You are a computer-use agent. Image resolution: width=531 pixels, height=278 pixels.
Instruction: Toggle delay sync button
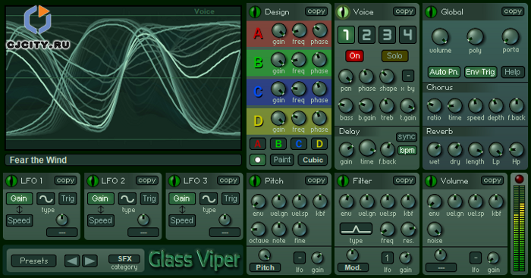tap(407, 136)
